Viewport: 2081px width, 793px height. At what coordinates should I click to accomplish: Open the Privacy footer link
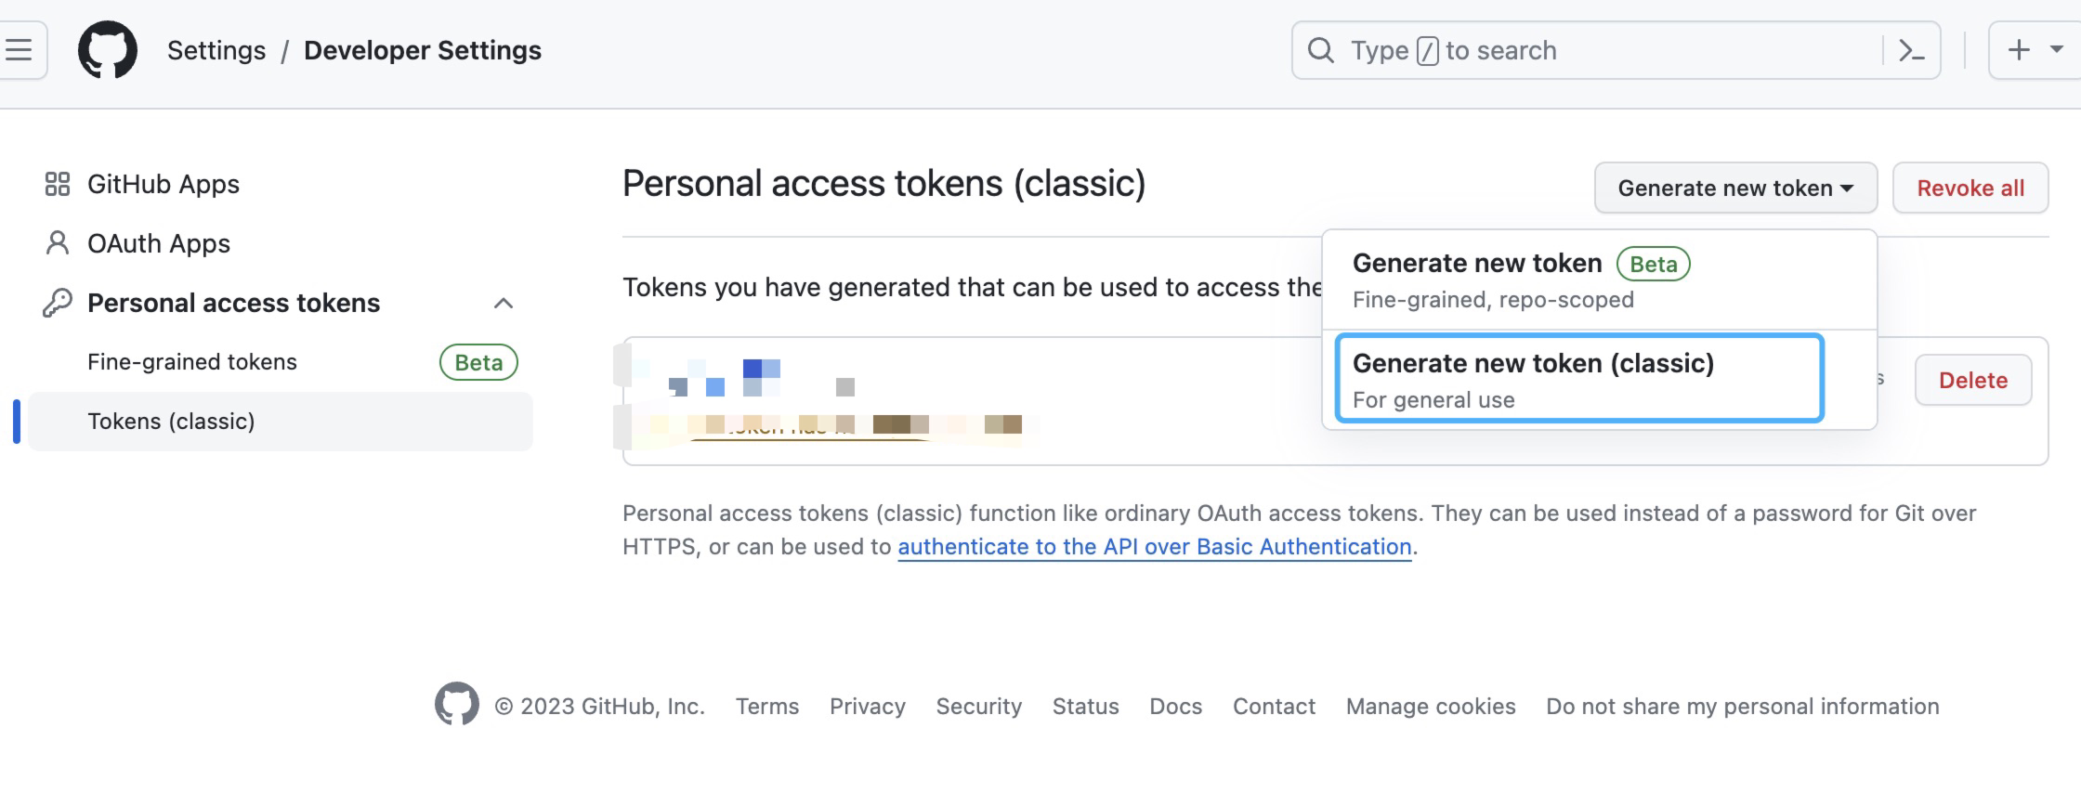tap(868, 707)
